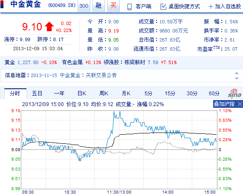Viewport: 243px width, 194px height.
Task: Open the 日K chart tab
Action: point(82,94)
